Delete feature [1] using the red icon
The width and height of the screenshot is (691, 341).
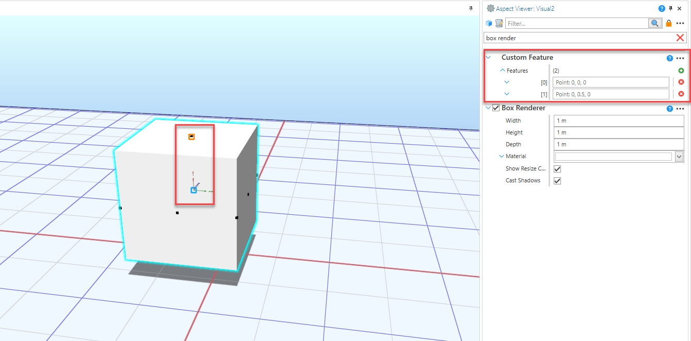click(x=681, y=94)
